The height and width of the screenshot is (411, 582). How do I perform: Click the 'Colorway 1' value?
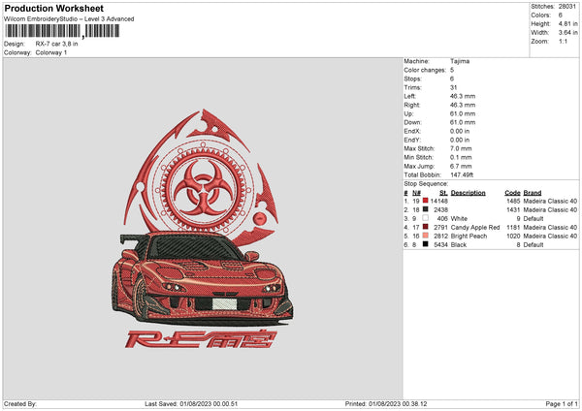click(51, 52)
